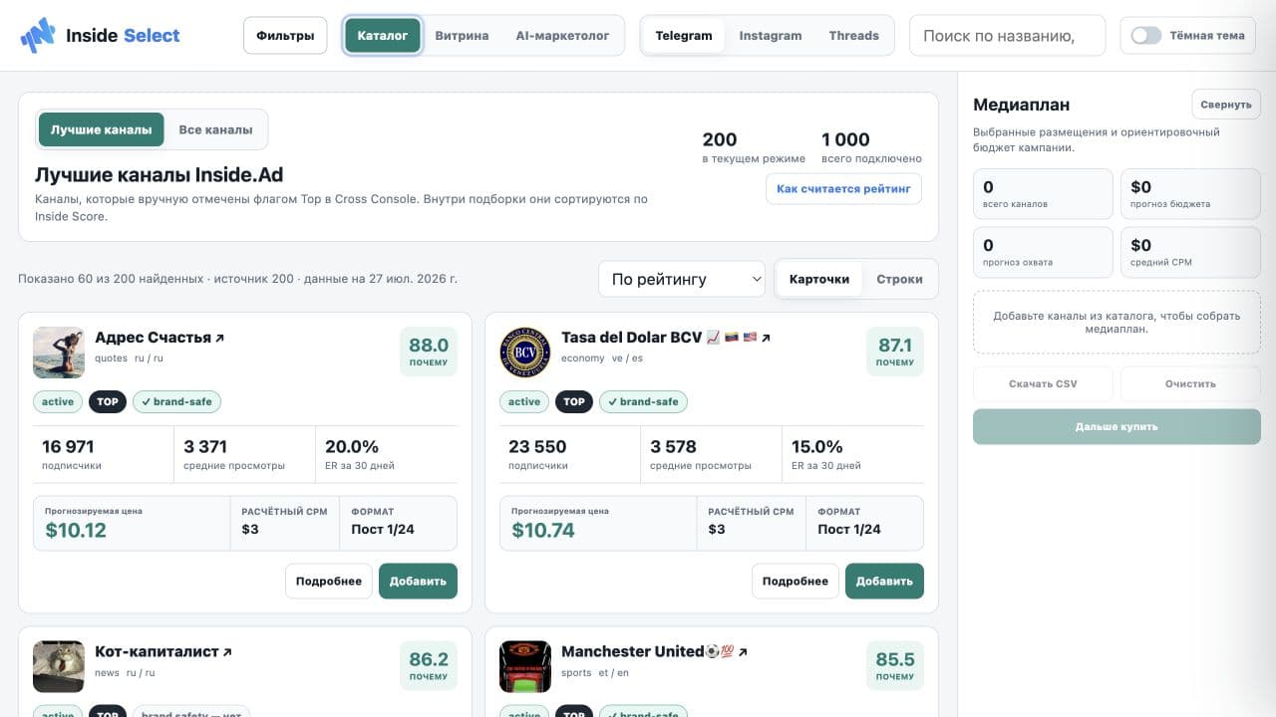Image resolution: width=1276 pixels, height=717 pixels.
Task: Focus the Поиск по названию search field
Action: click(x=1008, y=36)
